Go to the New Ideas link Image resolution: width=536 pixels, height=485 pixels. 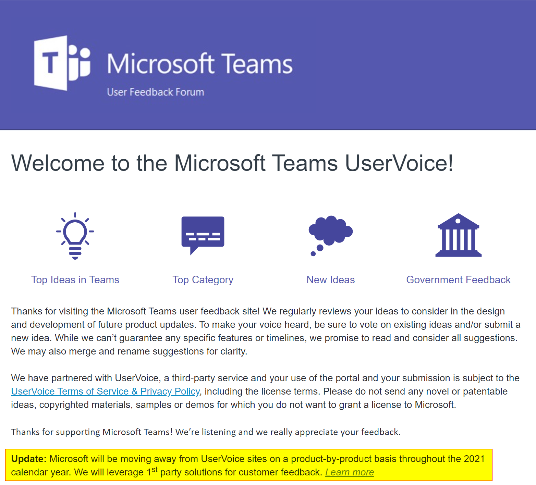click(x=330, y=280)
